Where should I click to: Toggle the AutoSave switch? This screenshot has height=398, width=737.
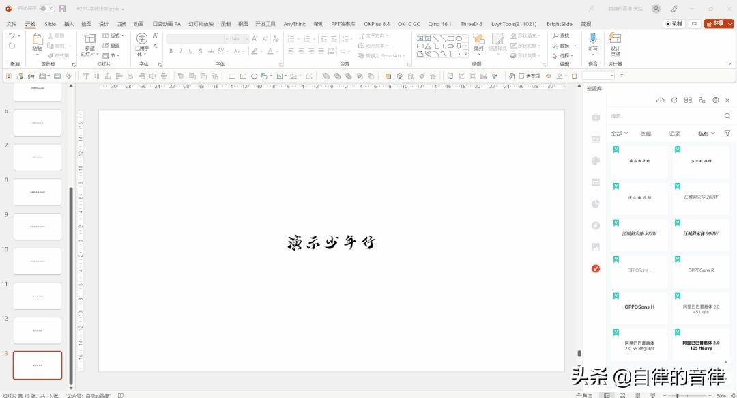[46, 8]
